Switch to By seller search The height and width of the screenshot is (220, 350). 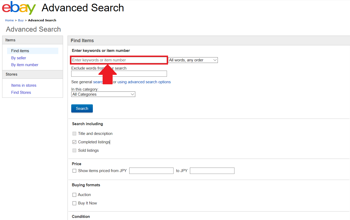[18, 58]
